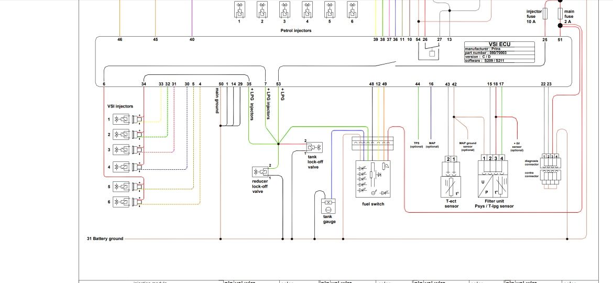This screenshot has width=613, height=283.
Task: Click the reducer lock-off valve symbol
Action: [261, 171]
